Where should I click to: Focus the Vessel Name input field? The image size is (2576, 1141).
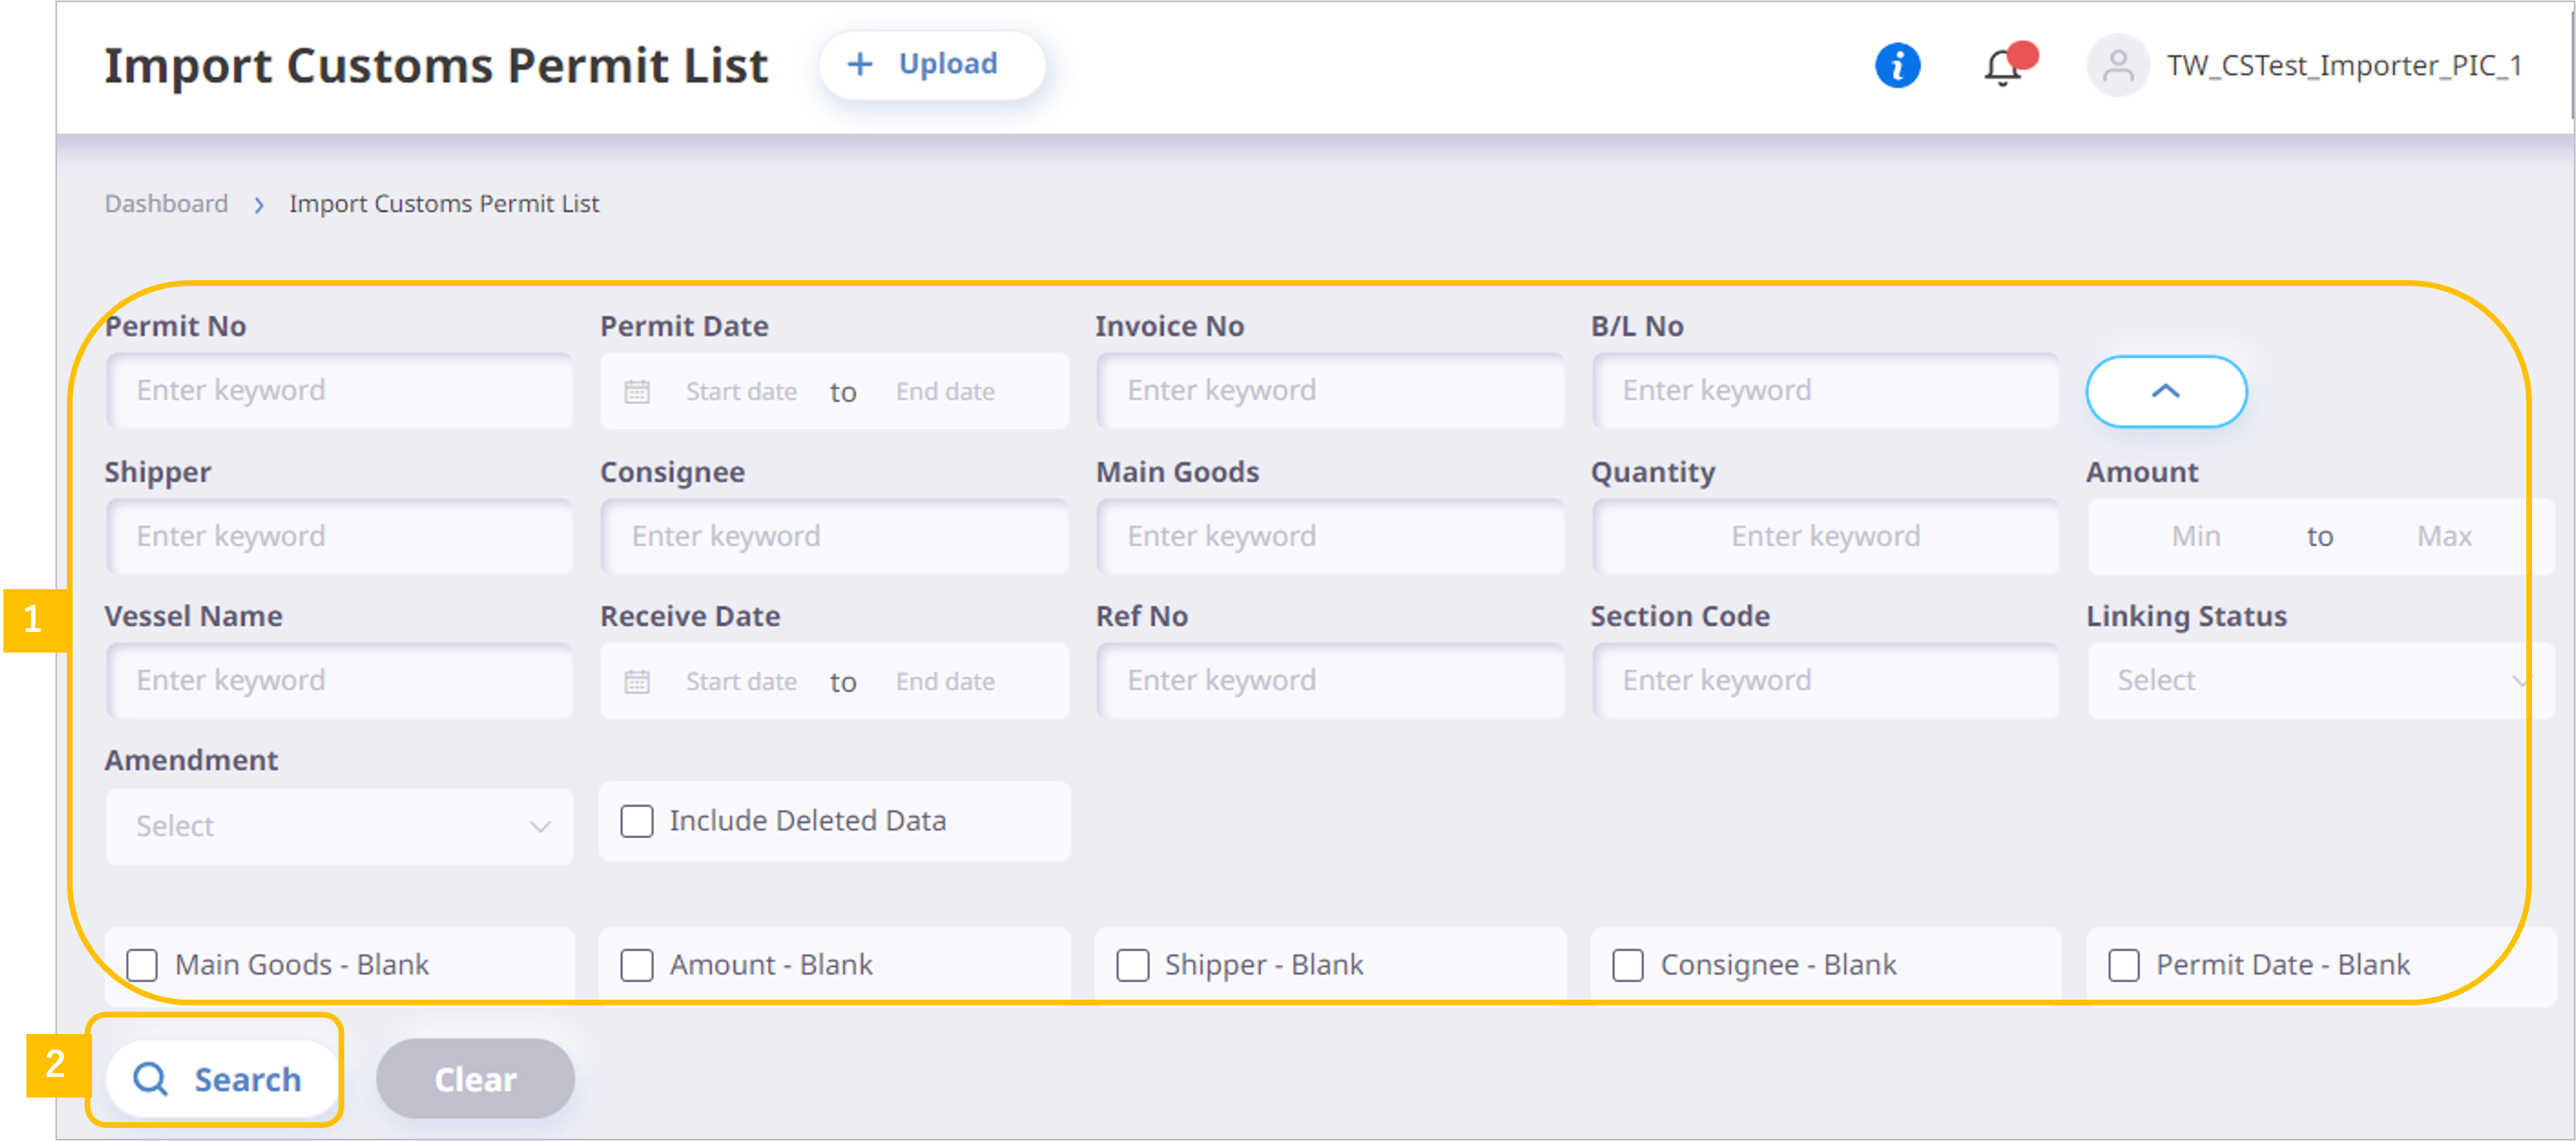pos(339,680)
